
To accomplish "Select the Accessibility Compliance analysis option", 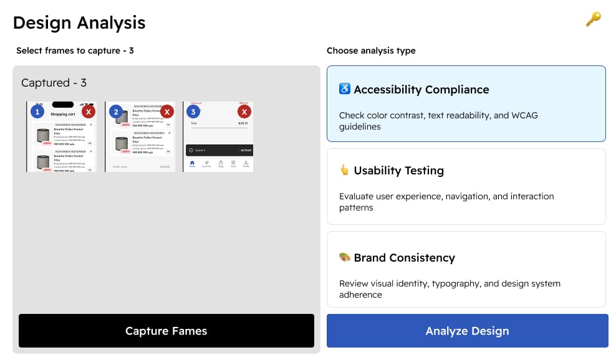I will [466, 103].
